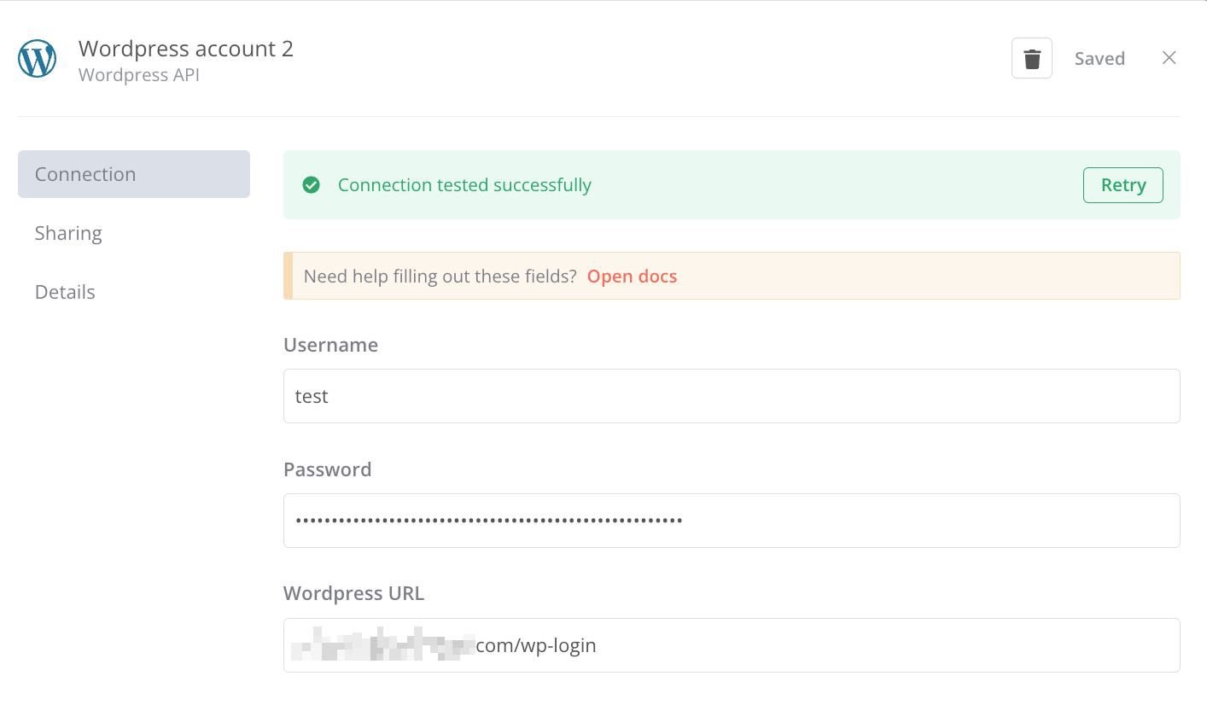Click into the Password field
The width and height of the screenshot is (1207, 705).
click(732, 521)
